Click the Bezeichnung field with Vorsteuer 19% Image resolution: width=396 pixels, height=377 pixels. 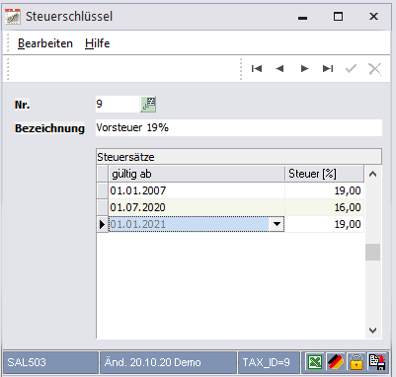pos(239,127)
